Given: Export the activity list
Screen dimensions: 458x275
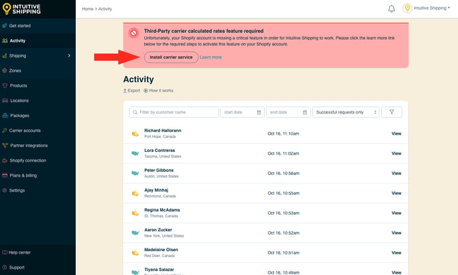Looking at the screenshot, I should [132, 90].
